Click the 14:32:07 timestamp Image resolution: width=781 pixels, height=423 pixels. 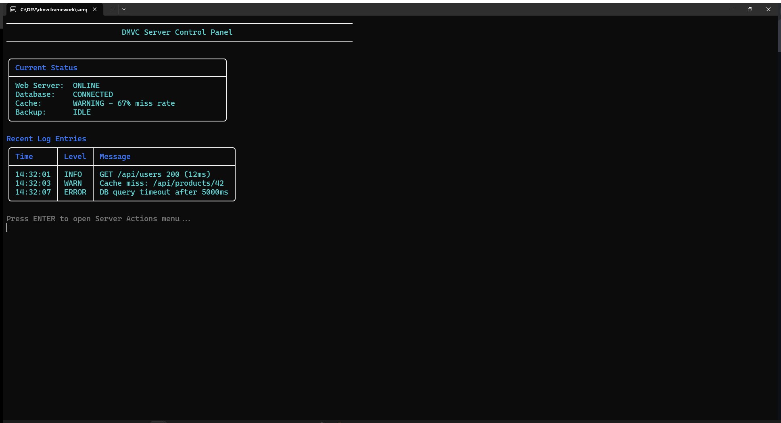click(x=33, y=192)
